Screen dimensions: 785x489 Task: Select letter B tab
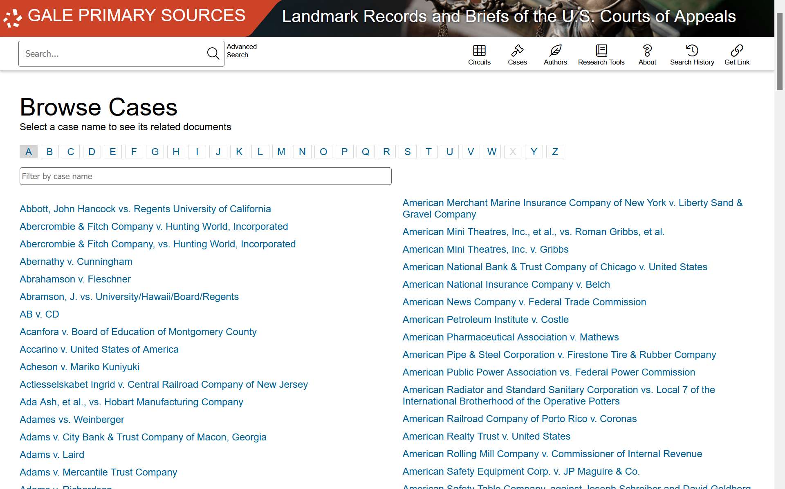(x=49, y=152)
